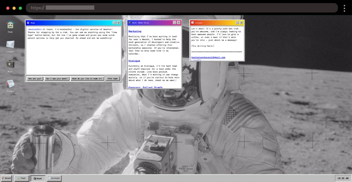Open the Start menu in taskbar
The image size is (352, 182).
pyautogui.click(x=6, y=178)
